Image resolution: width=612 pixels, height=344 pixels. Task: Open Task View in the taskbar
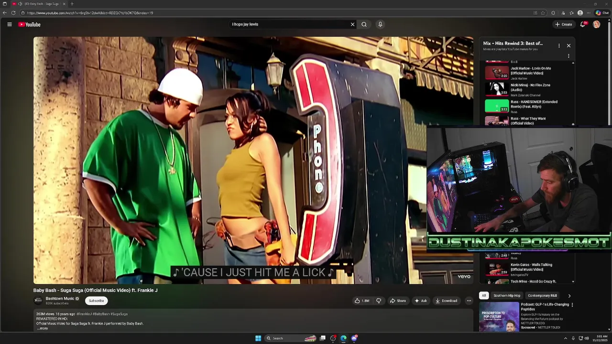tap(323, 338)
